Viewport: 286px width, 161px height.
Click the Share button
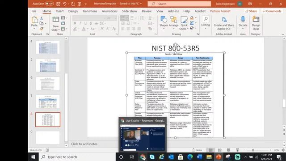tap(251, 11)
